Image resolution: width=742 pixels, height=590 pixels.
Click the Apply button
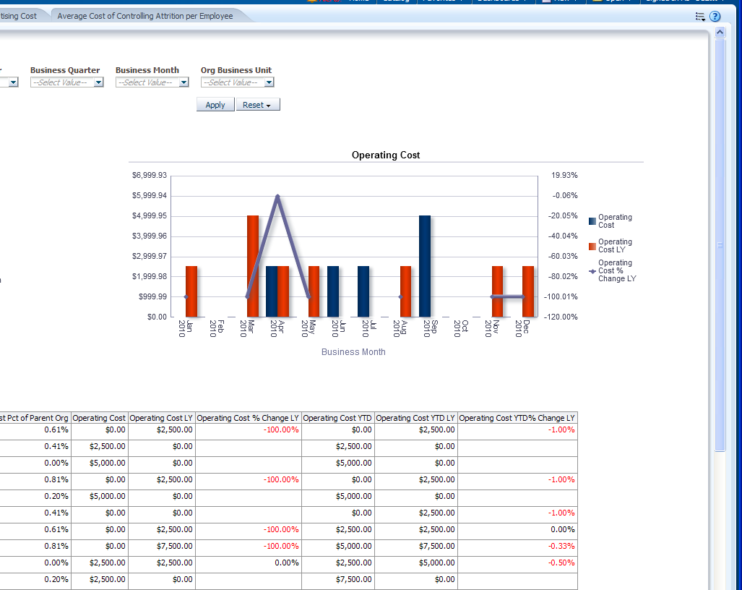pyautogui.click(x=215, y=105)
